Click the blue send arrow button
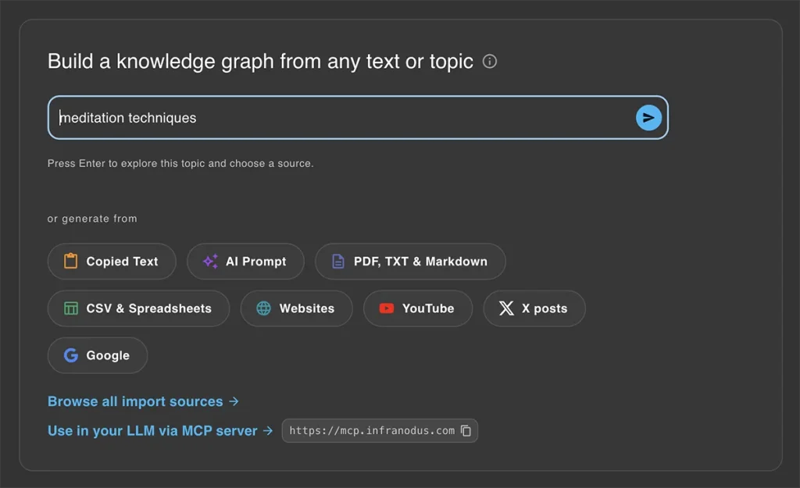 click(x=648, y=118)
